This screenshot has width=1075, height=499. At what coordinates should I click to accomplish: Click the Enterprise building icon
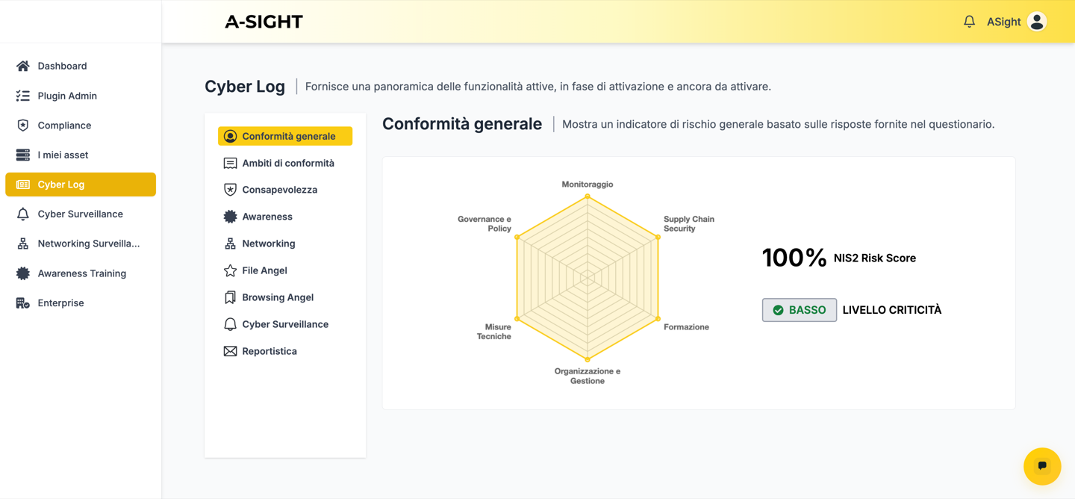pos(23,303)
